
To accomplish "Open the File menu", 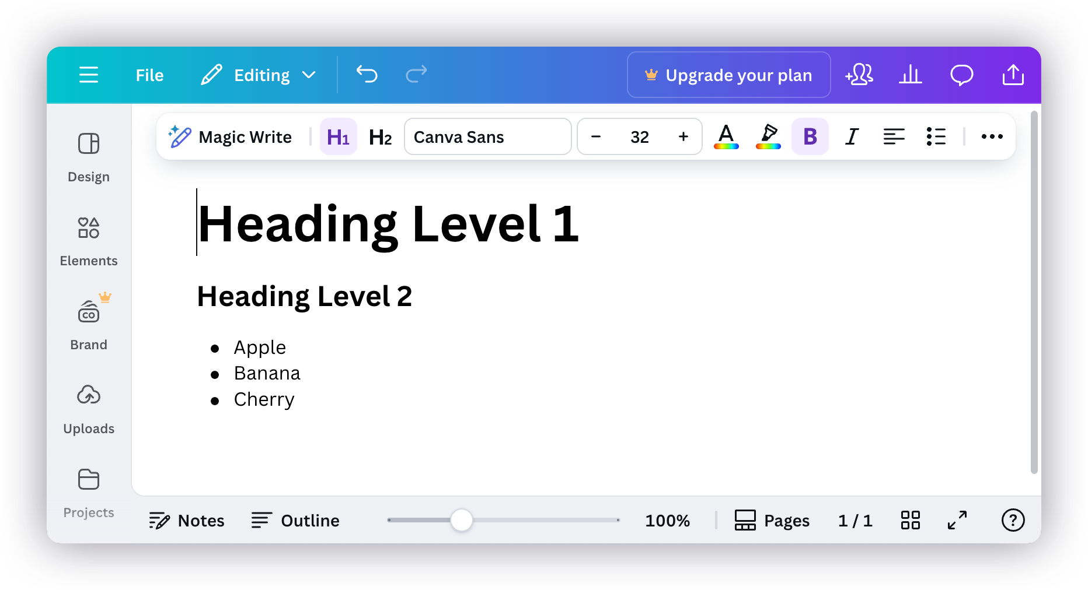I will pos(149,75).
